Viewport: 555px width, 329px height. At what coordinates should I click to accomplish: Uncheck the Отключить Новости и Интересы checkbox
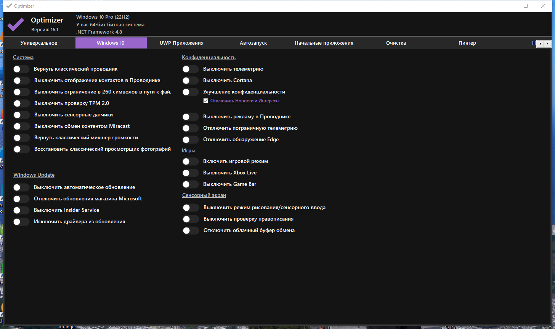point(206,101)
